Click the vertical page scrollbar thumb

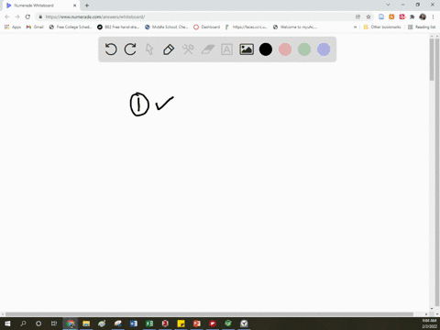pyautogui.click(x=432, y=60)
